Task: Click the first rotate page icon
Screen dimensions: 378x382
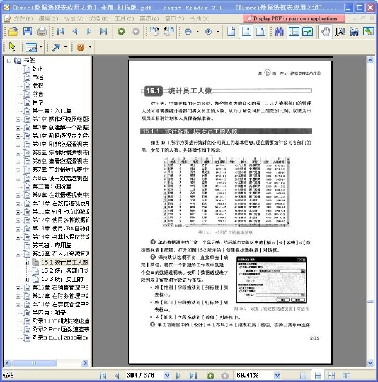Action: coord(154,32)
